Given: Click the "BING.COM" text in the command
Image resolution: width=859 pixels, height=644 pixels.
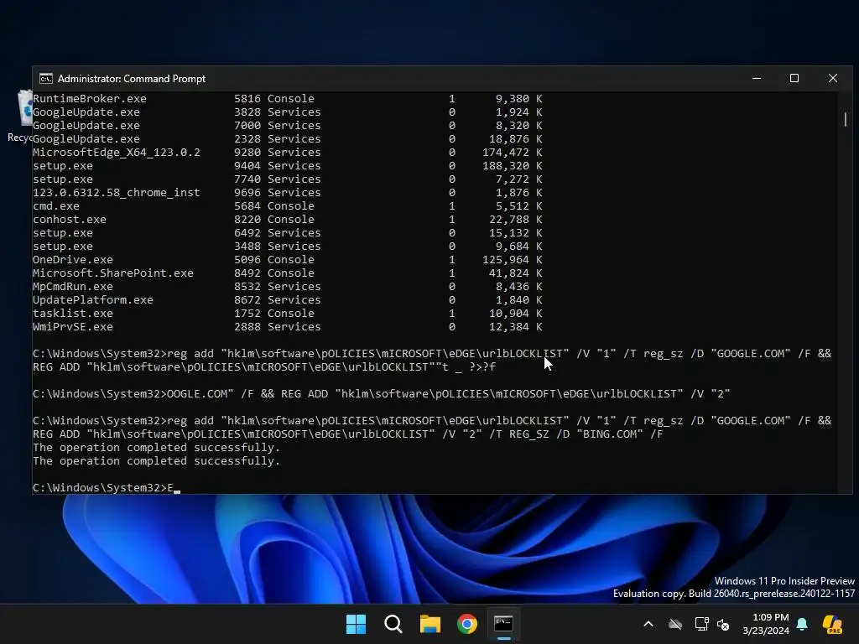Looking at the screenshot, I should pos(610,434).
